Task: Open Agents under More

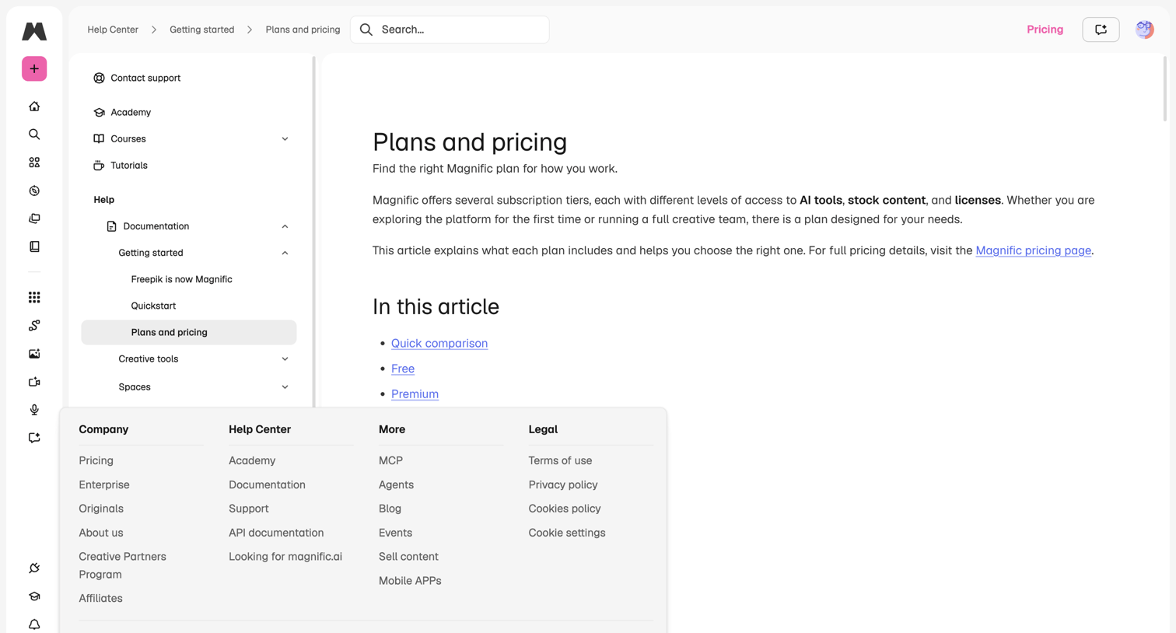Action: [x=396, y=484]
